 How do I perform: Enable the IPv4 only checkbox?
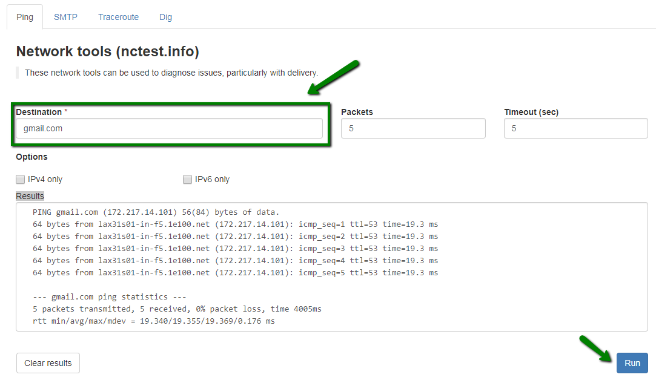(20, 179)
